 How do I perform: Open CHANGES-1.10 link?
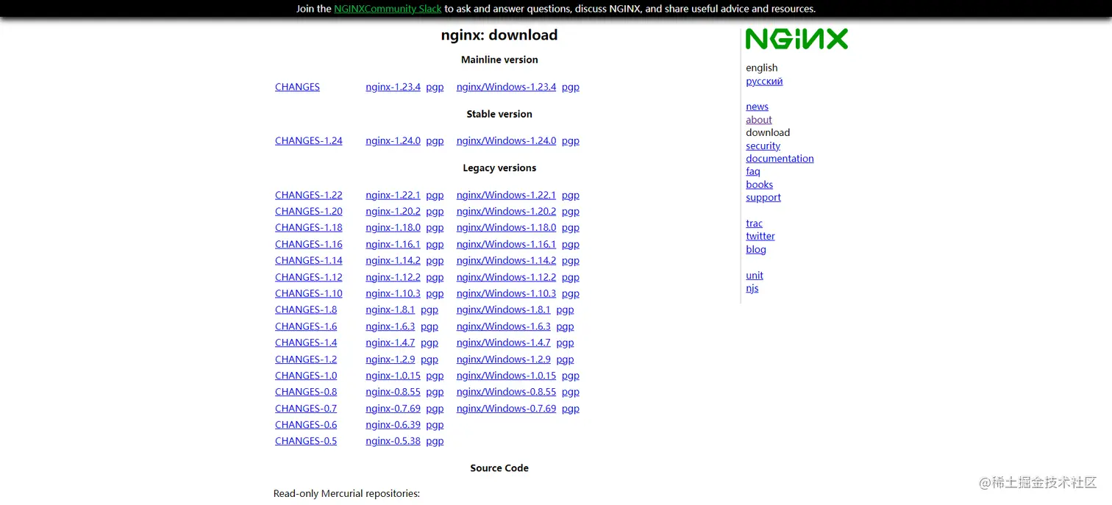click(x=309, y=293)
